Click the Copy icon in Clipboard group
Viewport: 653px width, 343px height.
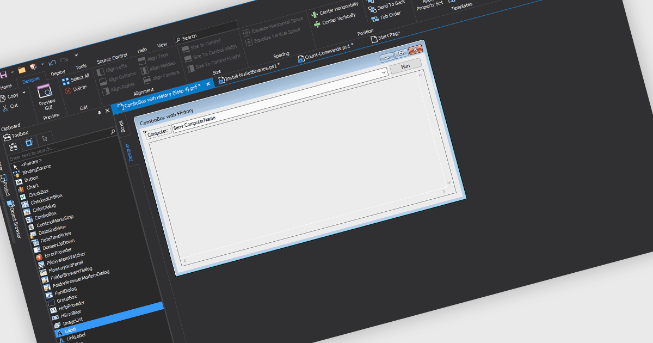[x=3, y=97]
